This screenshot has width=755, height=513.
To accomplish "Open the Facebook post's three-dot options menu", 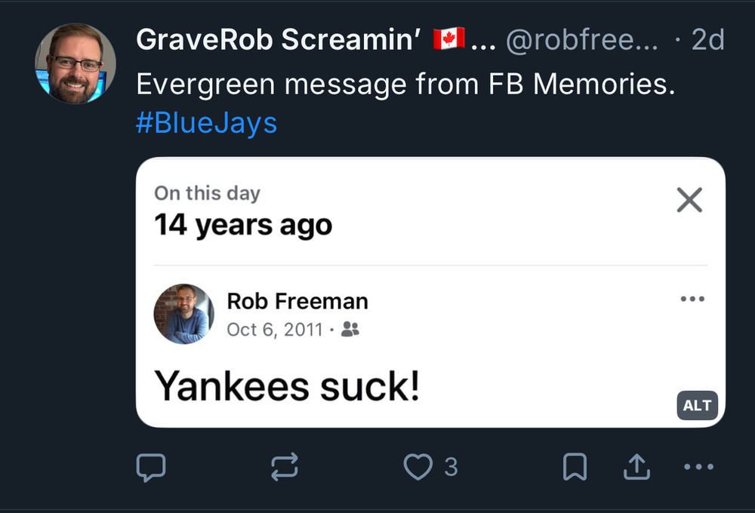I will pos(692,299).
